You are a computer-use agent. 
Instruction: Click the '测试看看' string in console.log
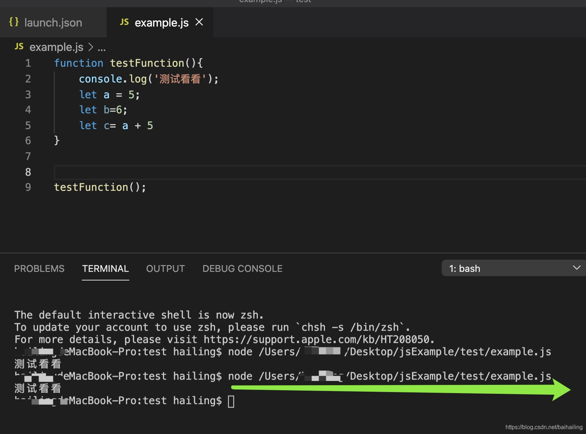click(x=181, y=79)
